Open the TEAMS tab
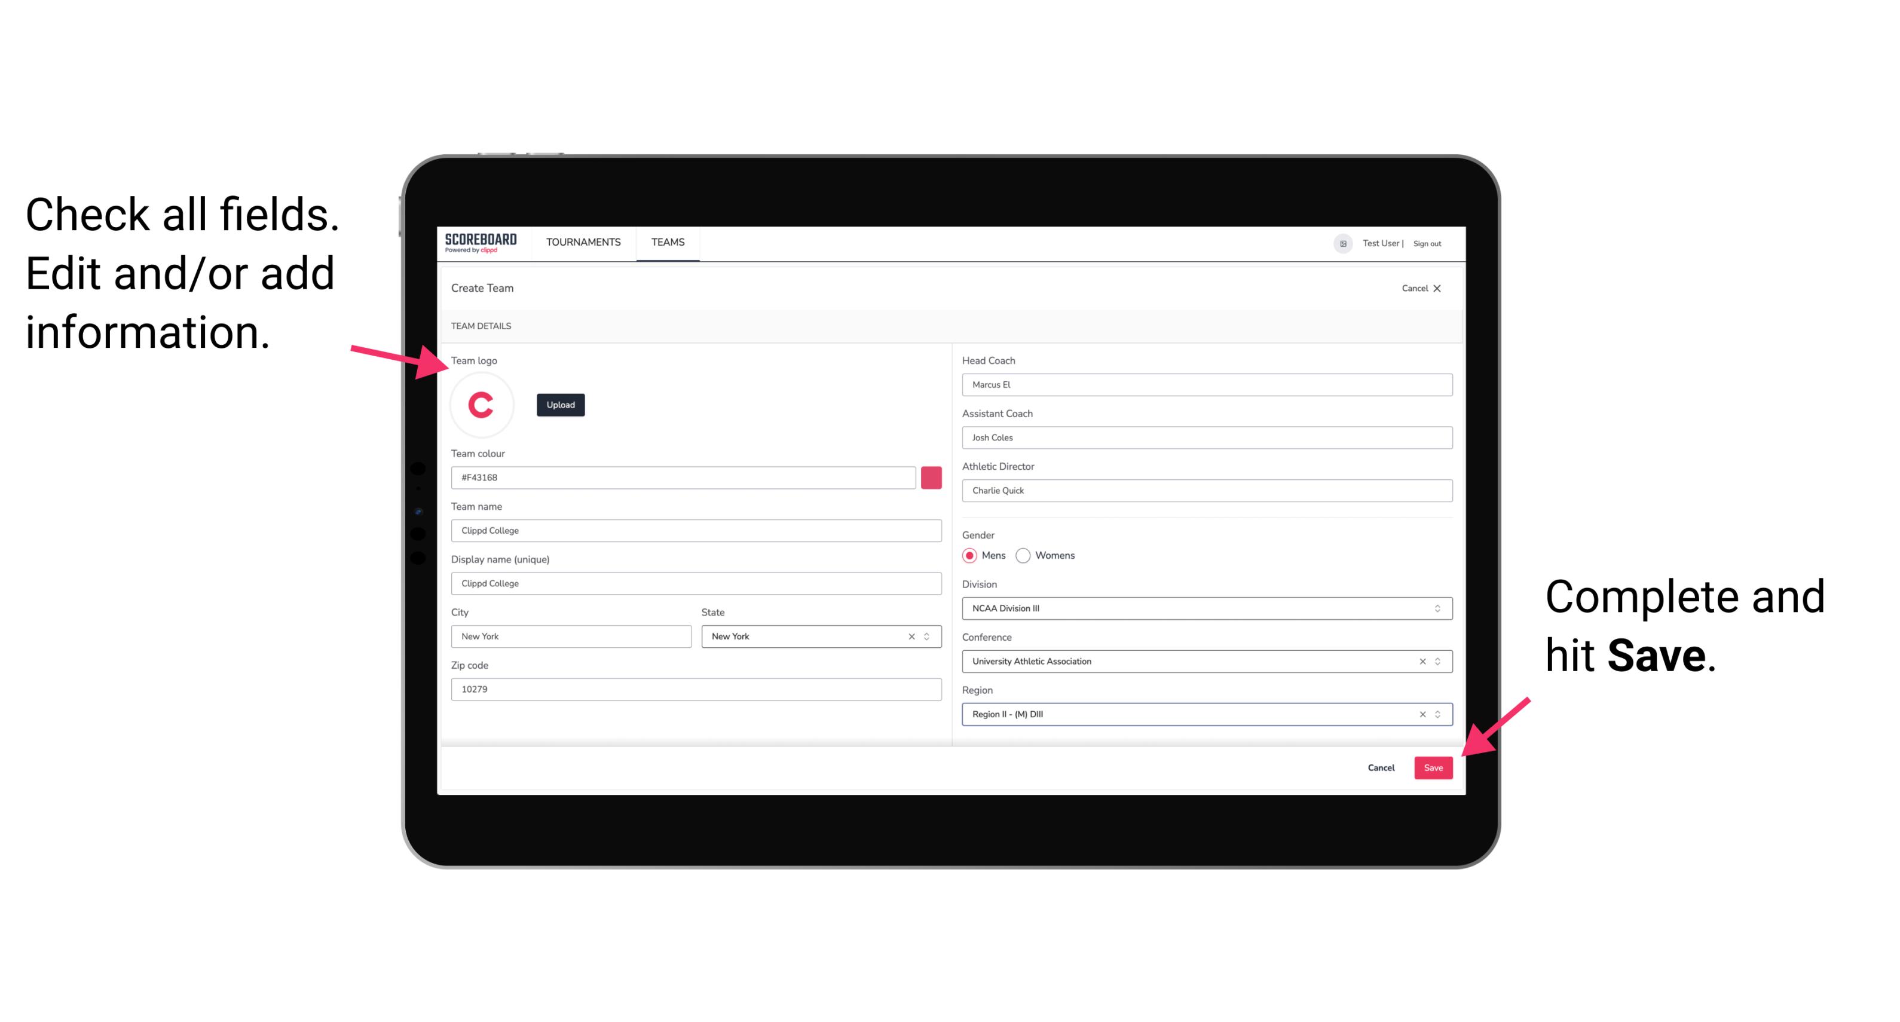 (x=666, y=243)
